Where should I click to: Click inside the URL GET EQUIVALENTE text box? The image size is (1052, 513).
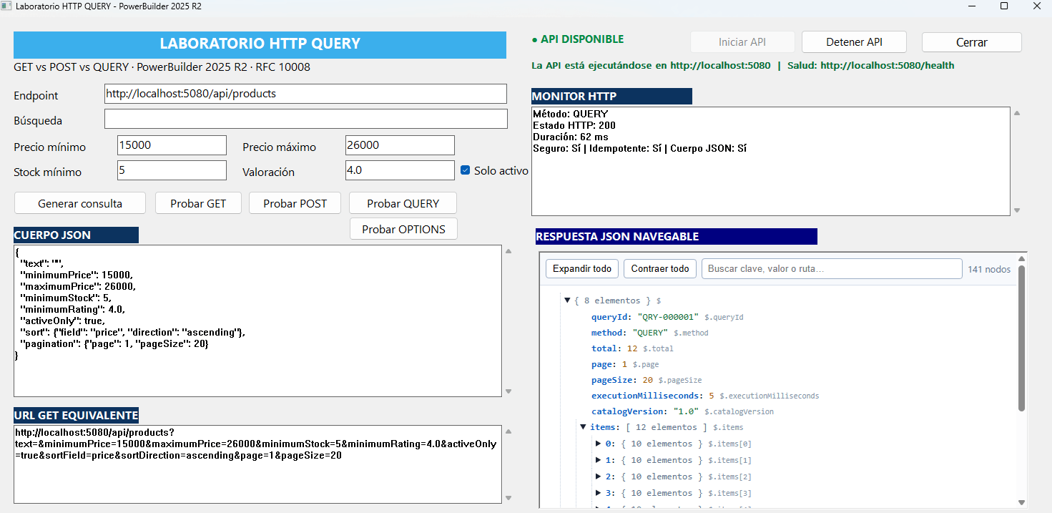point(258,464)
